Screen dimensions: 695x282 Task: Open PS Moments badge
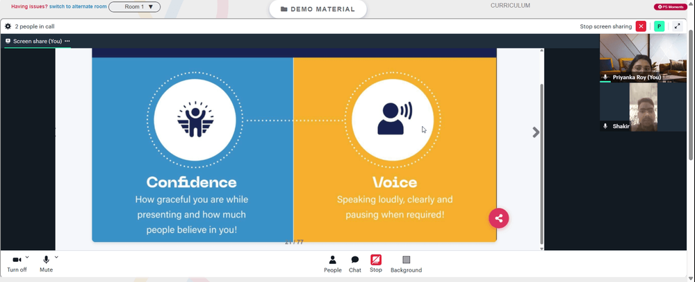(671, 7)
